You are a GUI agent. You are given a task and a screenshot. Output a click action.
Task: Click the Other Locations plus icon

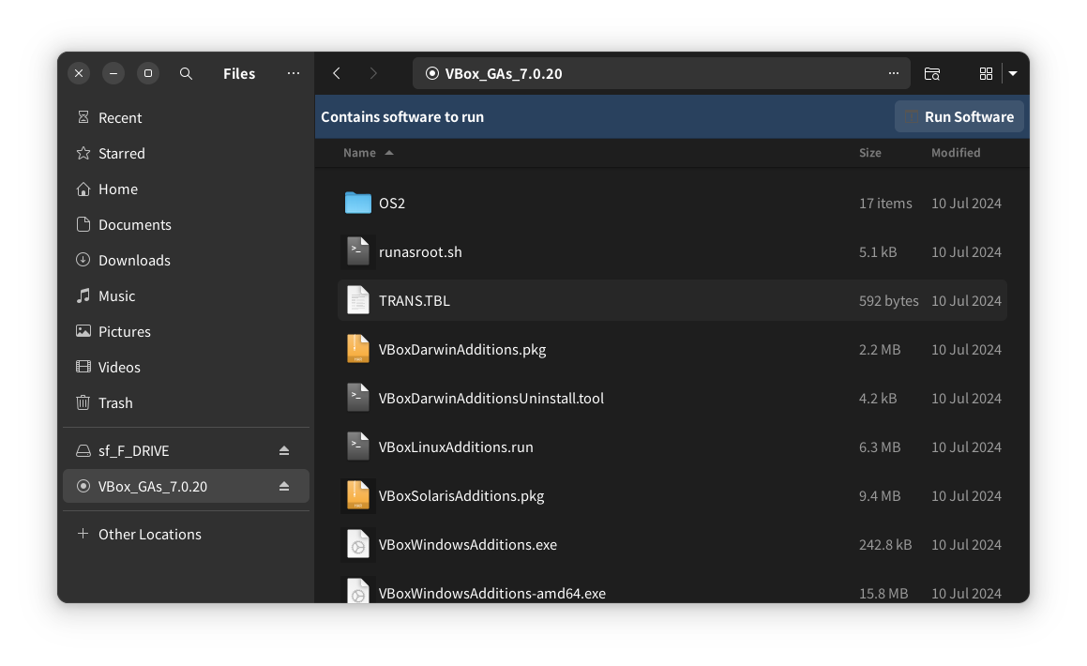pos(83,534)
